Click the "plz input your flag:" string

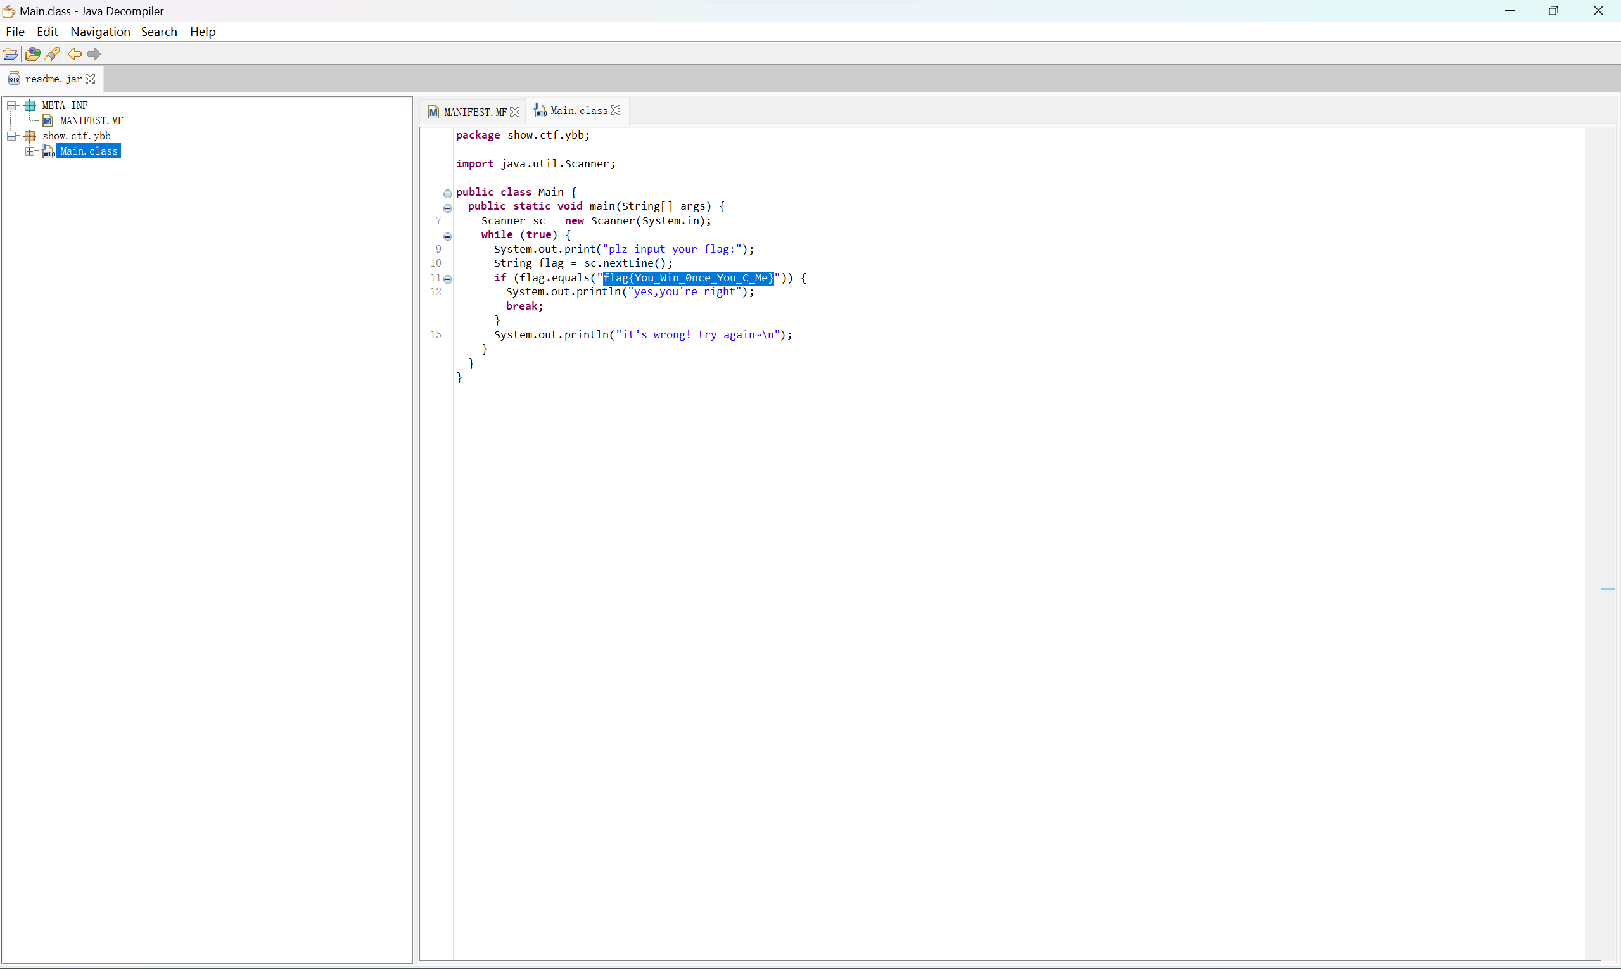(x=672, y=250)
